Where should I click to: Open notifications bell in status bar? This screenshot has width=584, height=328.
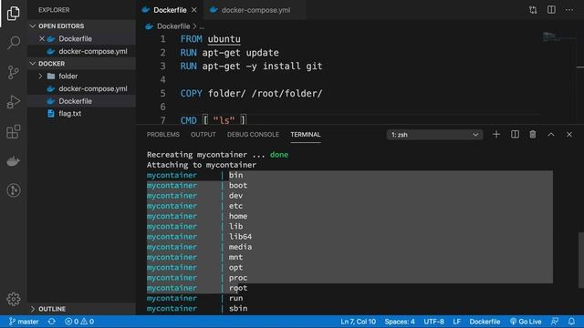(x=571, y=322)
